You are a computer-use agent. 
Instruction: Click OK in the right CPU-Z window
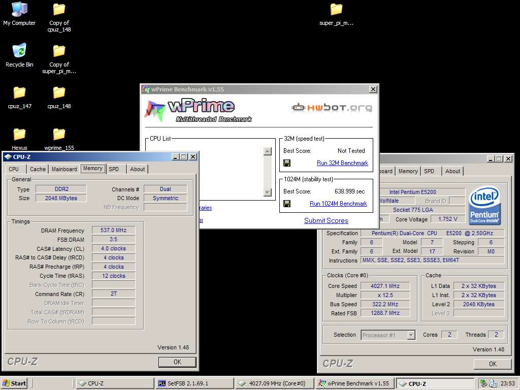[493, 364]
